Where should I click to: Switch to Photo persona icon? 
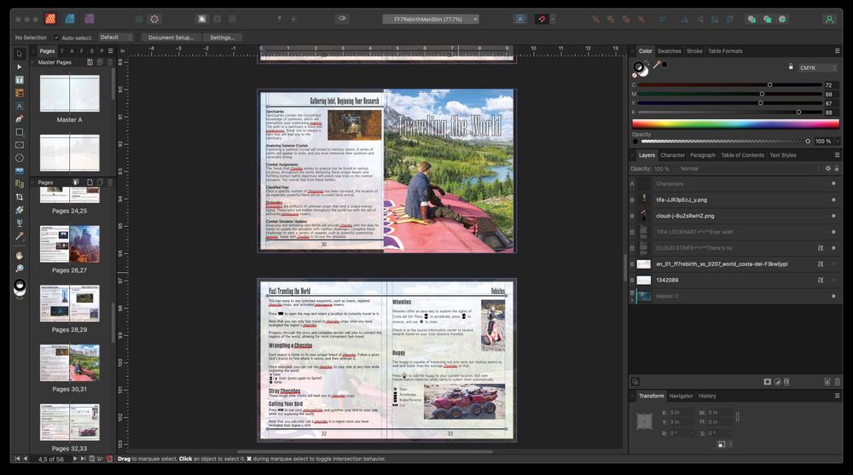pyautogui.click(x=90, y=19)
